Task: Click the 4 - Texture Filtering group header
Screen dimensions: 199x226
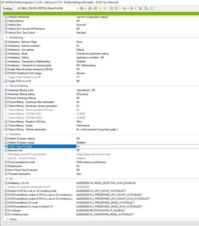Action: click(x=17, y=86)
